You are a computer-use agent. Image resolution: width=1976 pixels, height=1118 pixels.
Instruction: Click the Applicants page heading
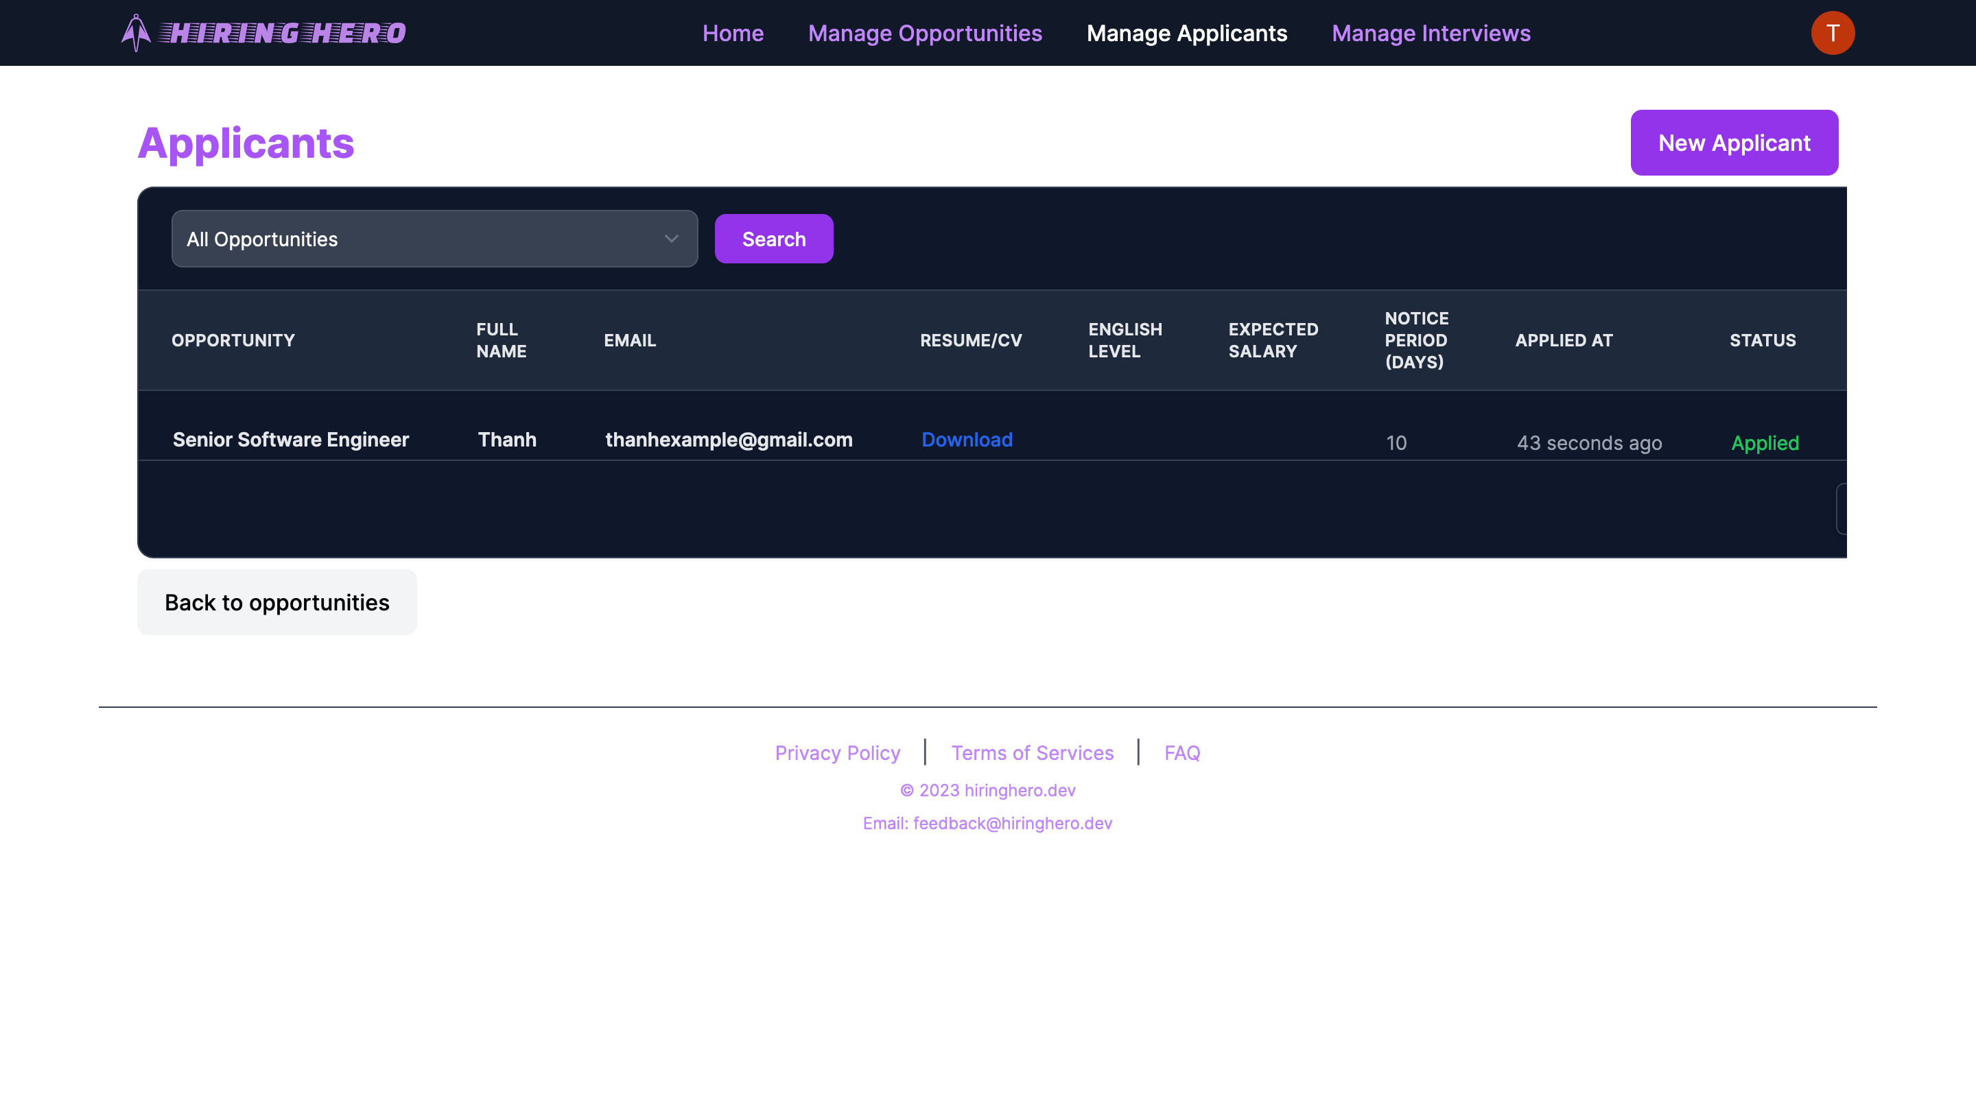click(246, 143)
